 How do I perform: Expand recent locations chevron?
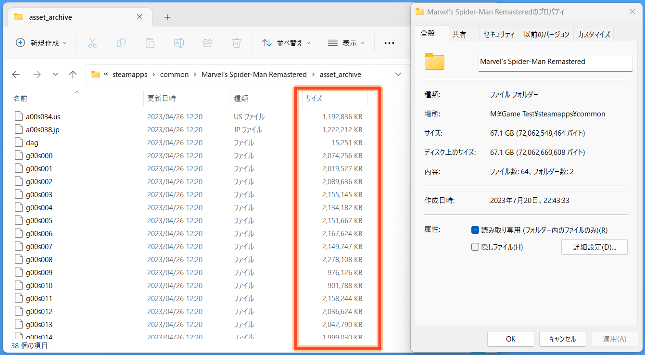[55, 75]
